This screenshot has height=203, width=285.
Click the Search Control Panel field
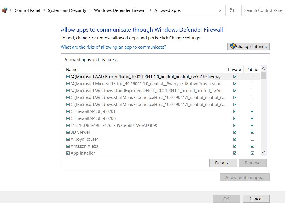[x=263, y=10]
